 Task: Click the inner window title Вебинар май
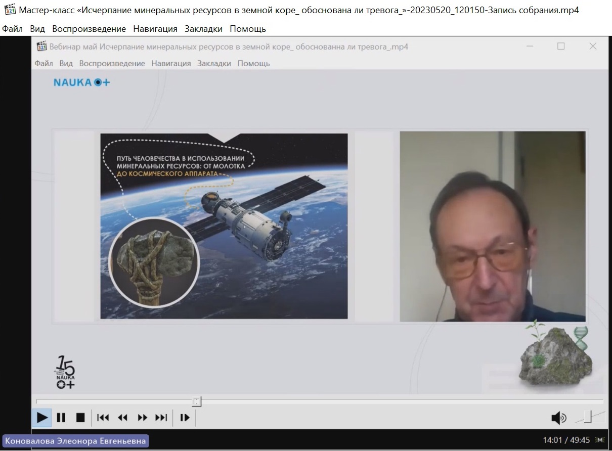point(229,47)
